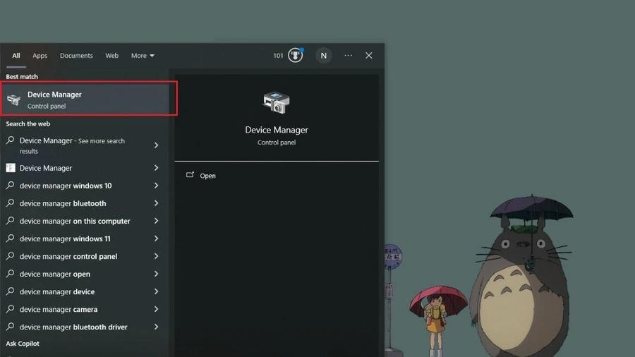The image size is (635, 357).
Task: Switch to the All tab
Action: (x=16, y=56)
